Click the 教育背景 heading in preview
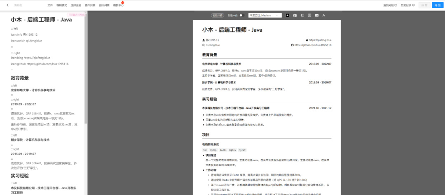Image resolution: width=445 pixels, height=195 pixels. click(x=209, y=54)
